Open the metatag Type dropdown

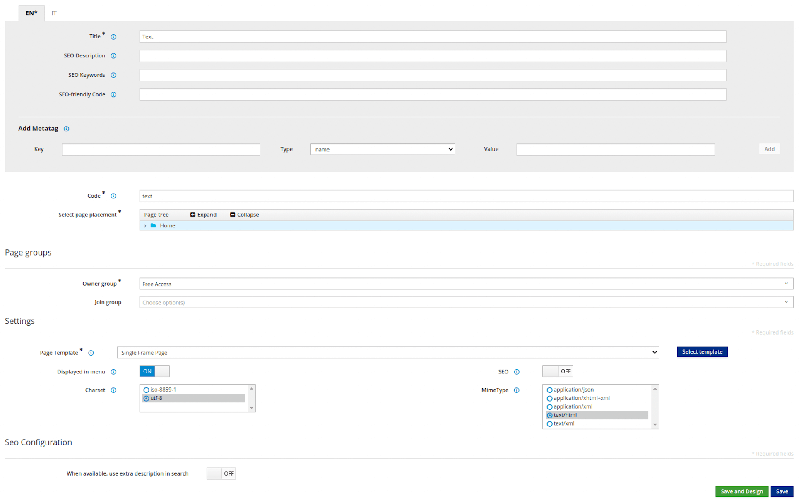click(x=382, y=149)
